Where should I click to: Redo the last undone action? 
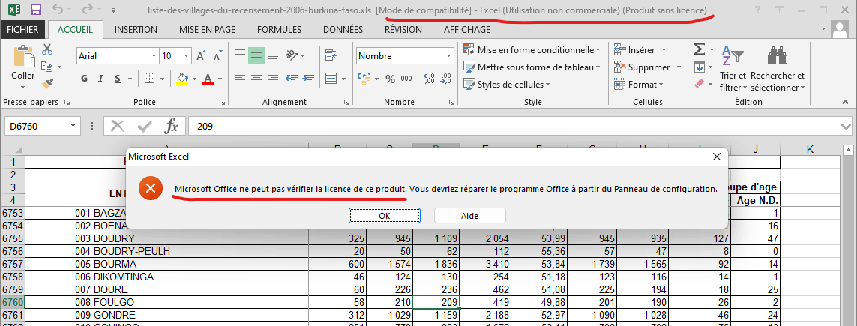click(87, 10)
